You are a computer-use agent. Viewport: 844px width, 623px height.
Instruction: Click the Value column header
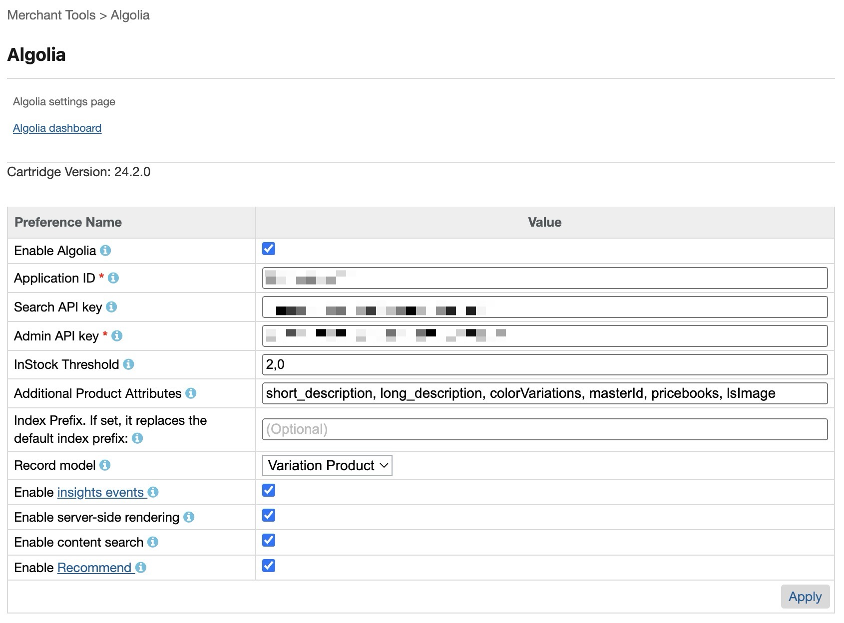(545, 222)
